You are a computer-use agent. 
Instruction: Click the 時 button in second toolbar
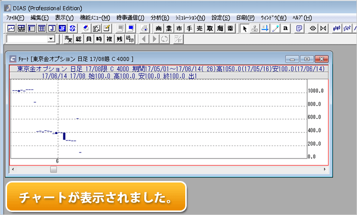point(99,39)
